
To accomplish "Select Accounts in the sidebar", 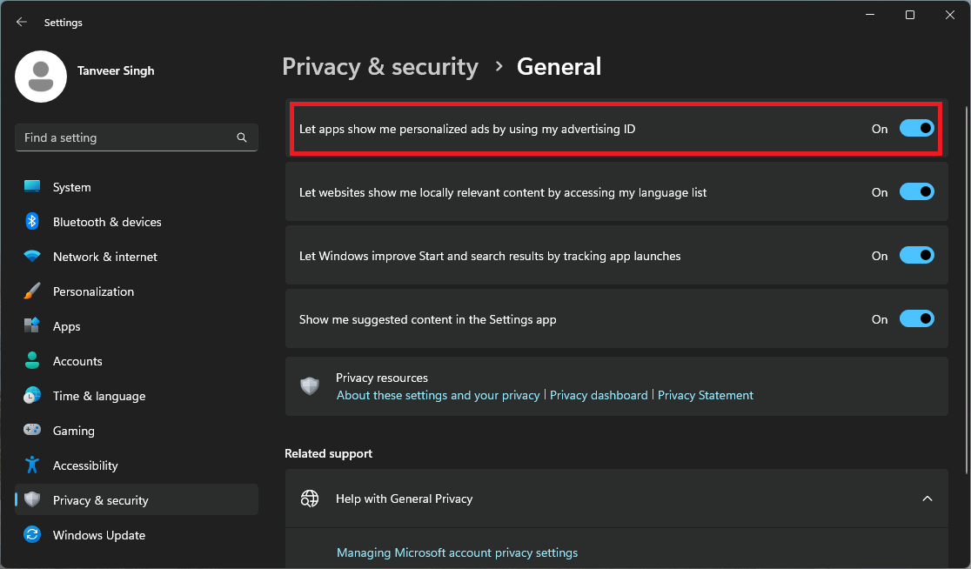I will point(77,360).
